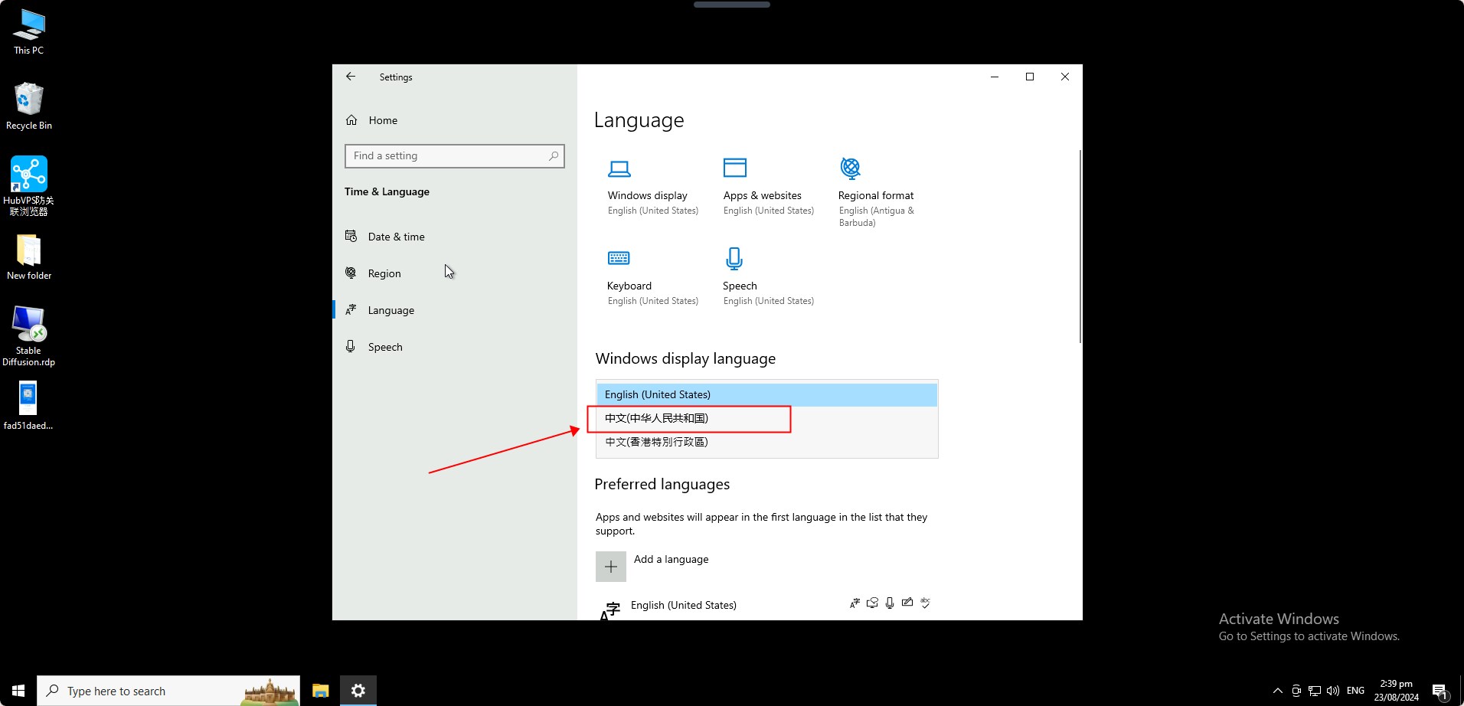Choose 中文(香港特別行政區) display language
Viewport: 1464px width, 706px height.
(766, 442)
